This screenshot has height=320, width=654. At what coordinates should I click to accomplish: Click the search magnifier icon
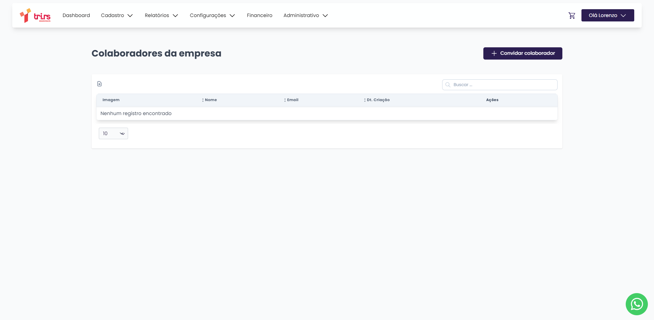click(x=448, y=85)
